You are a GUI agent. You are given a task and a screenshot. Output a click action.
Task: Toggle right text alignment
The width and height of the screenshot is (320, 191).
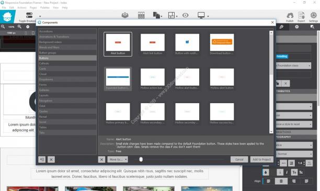tap(294, 181)
